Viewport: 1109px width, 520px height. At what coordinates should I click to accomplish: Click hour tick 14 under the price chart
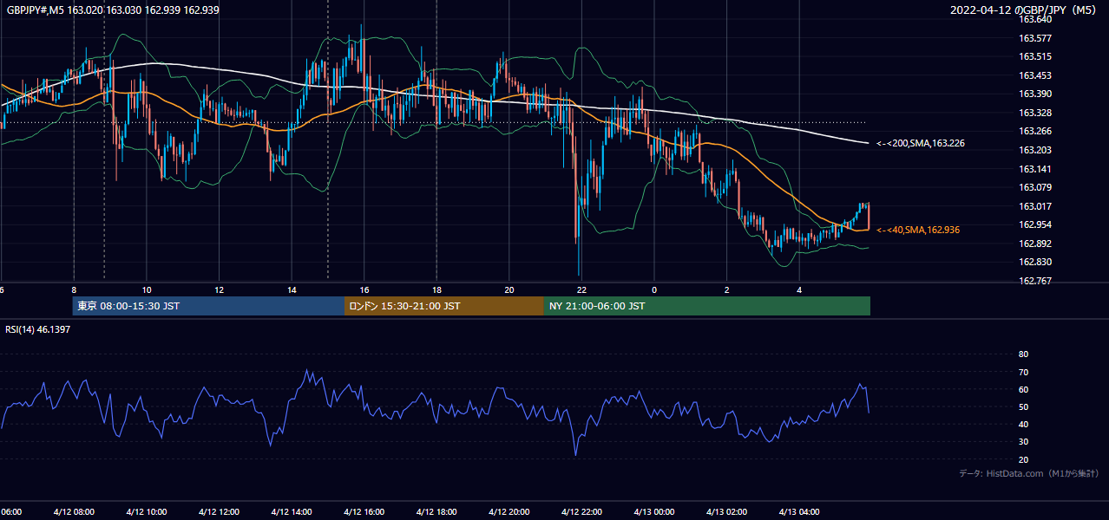pos(292,289)
